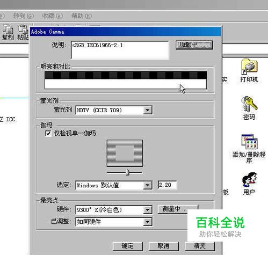Click the 说明 description text field
The image size is (268, 255).
pos(120,50)
